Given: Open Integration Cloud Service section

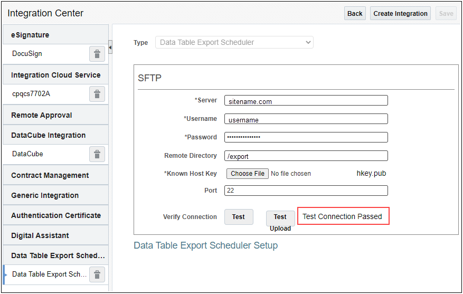Looking at the screenshot, I should pyautogui.click(x=55, y=75).
